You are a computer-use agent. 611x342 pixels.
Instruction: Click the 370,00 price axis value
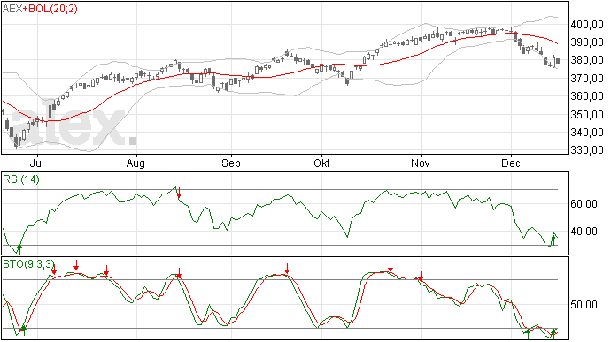click(x=587, y=79)
